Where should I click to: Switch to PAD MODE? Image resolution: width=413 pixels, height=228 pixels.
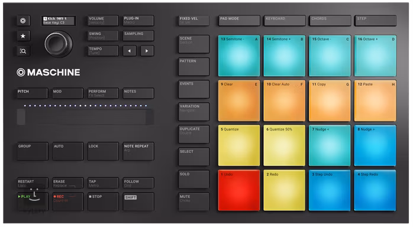[239, 21]
